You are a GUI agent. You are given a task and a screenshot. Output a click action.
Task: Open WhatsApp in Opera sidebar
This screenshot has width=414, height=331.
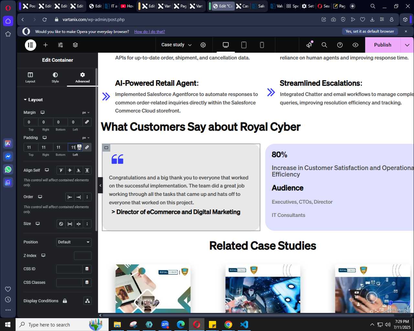pyautogui.click(x=8, y=169)
